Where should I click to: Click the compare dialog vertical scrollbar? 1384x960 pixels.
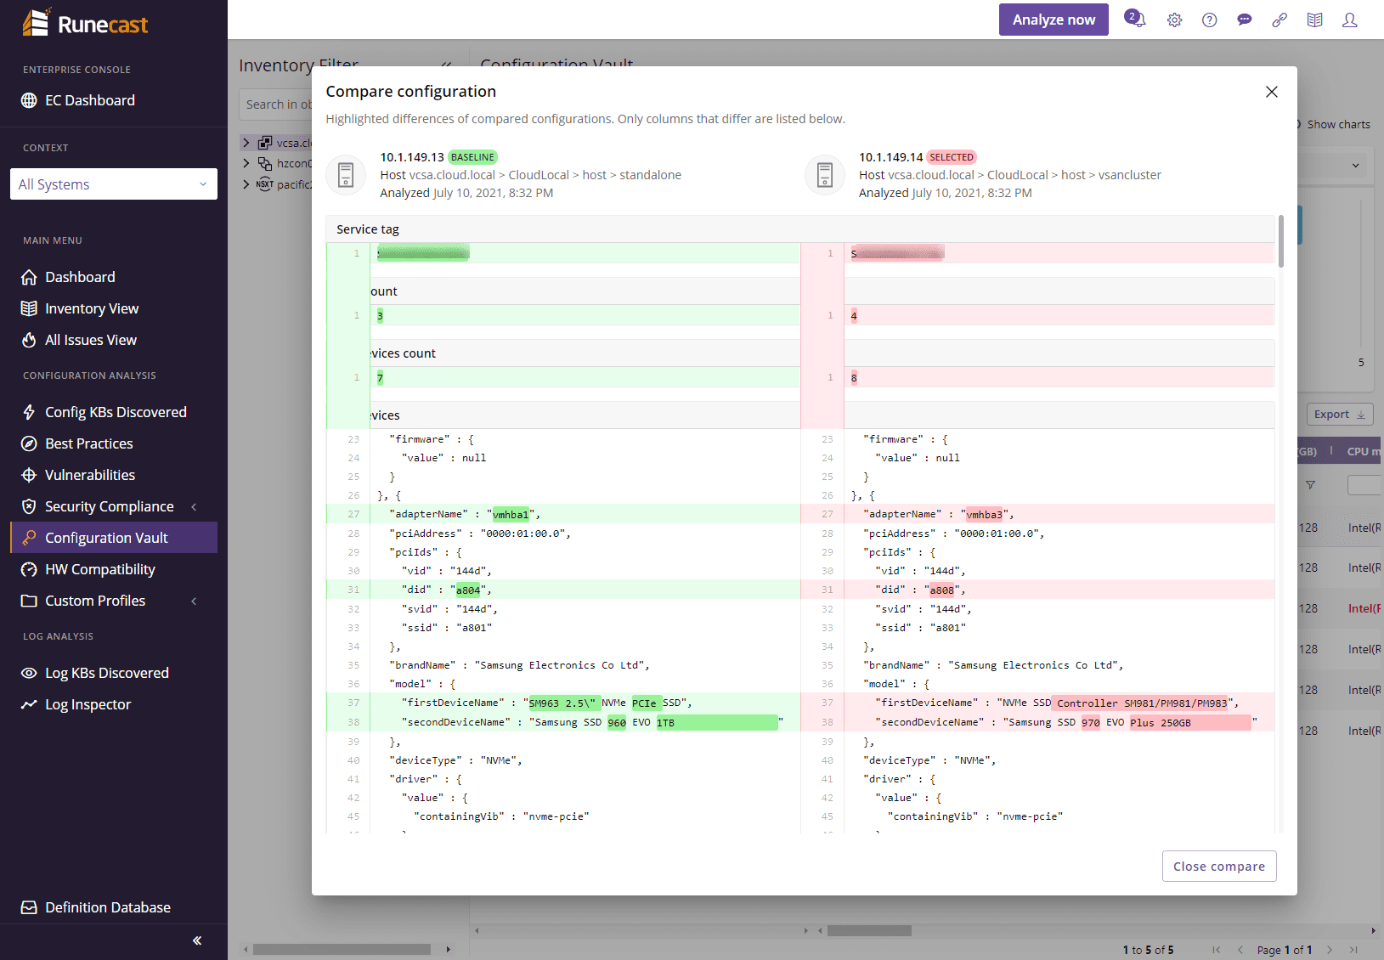click(x=1280, y=241)
